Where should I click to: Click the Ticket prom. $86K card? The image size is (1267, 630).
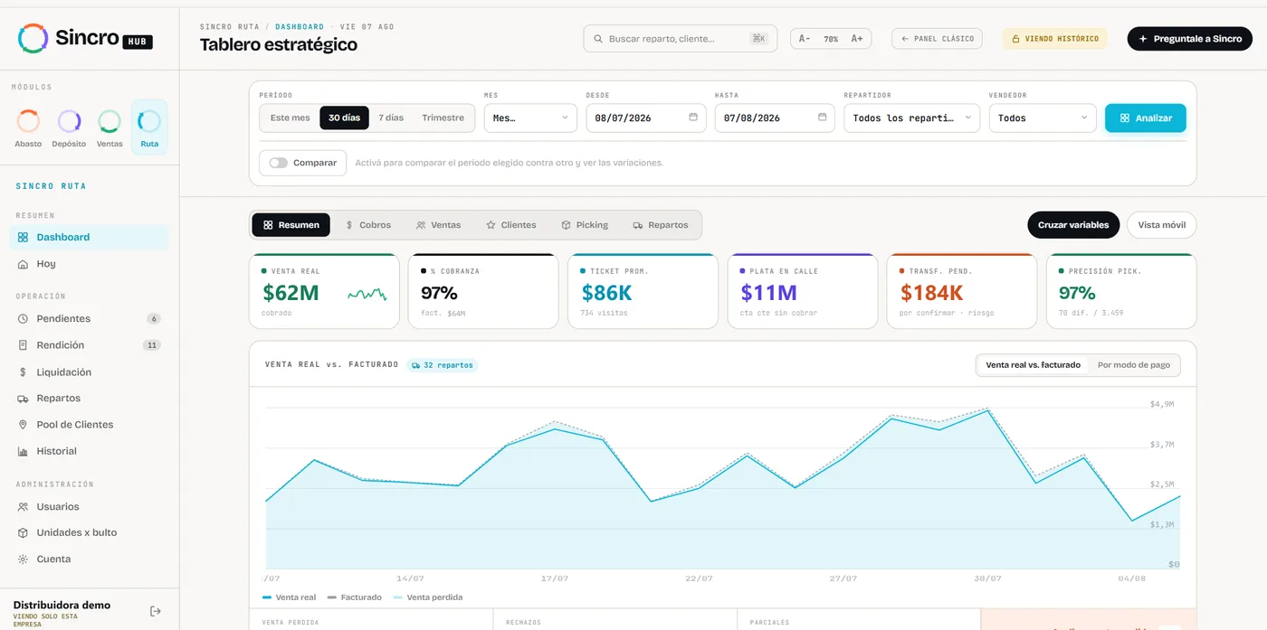(x=643, y=291)
